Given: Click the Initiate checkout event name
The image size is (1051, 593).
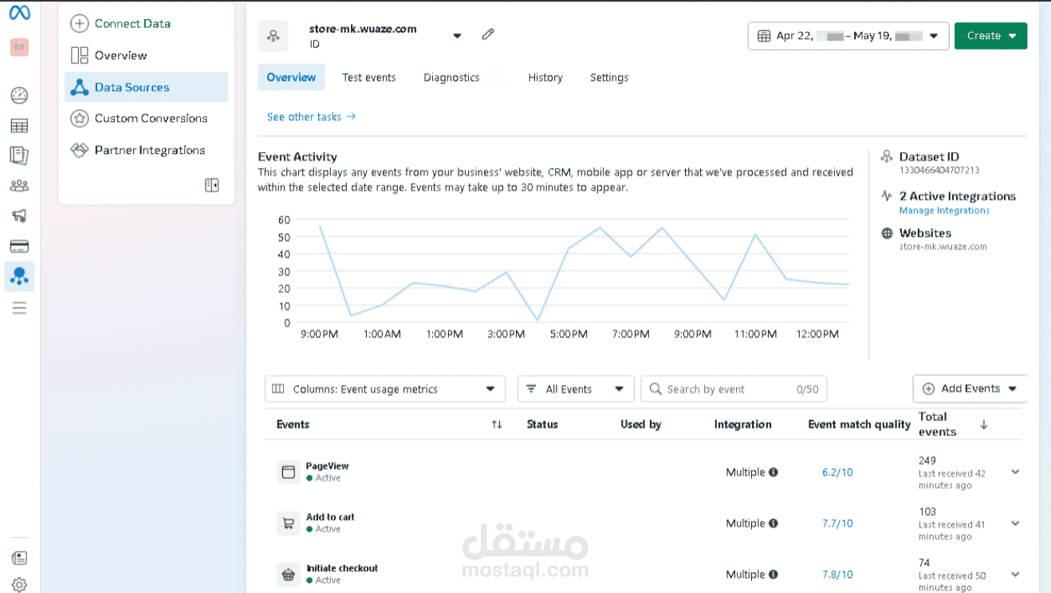Looking at the screenshot, I should 342,567.
